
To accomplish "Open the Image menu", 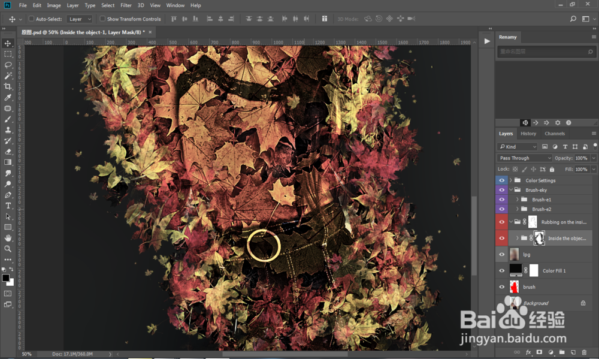I will click(54, 5).
